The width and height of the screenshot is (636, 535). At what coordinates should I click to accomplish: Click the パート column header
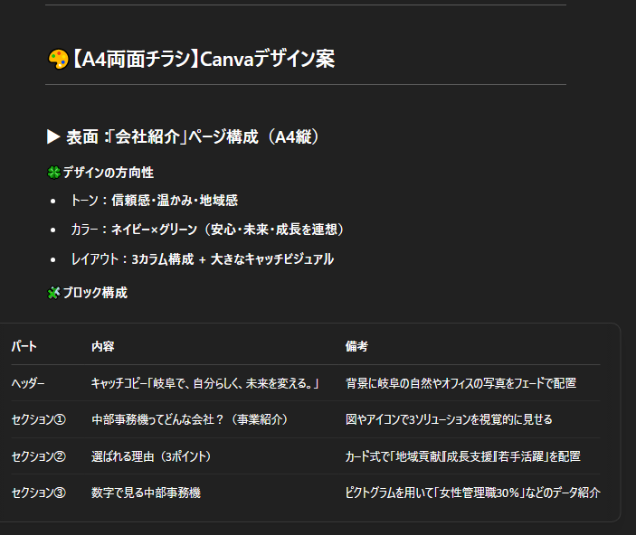(x=24, y=346)
